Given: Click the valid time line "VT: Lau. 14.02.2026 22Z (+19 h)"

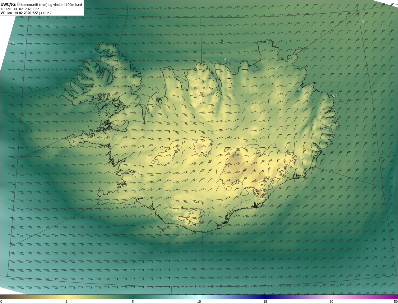Looking at the screenshot, I should 25,13.
